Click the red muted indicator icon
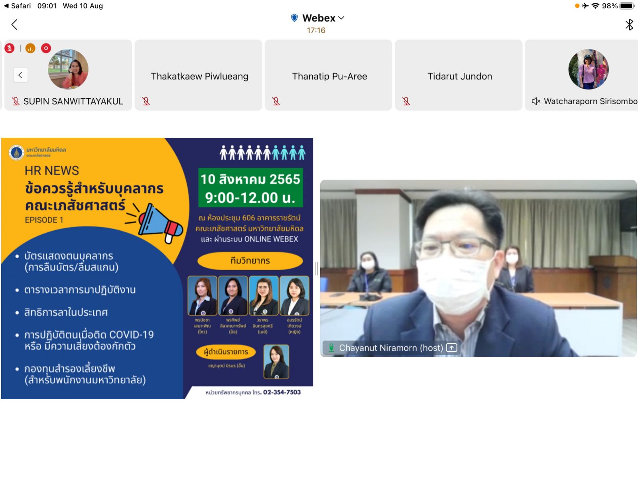Viewport: 638px width, 479px height. [10, 48]
